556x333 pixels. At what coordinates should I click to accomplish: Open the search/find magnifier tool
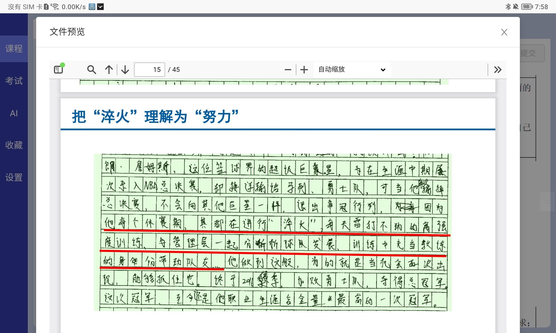[x=91, y=69]
